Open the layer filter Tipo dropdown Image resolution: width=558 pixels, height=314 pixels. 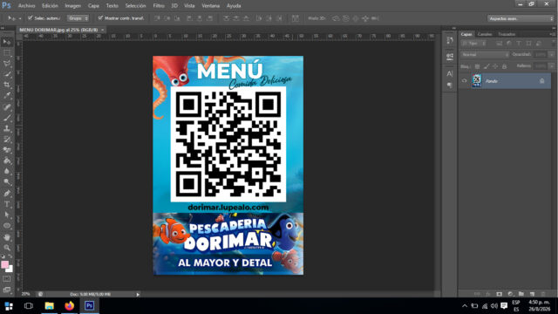pos(473,44)
